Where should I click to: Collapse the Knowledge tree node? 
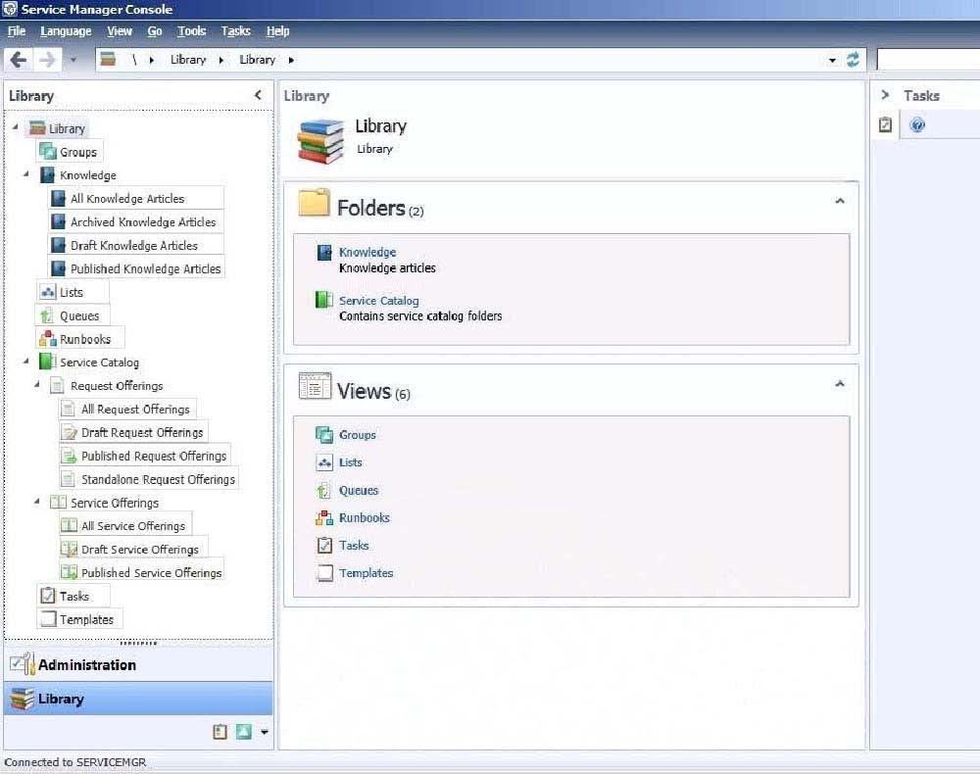pos(25,174)
